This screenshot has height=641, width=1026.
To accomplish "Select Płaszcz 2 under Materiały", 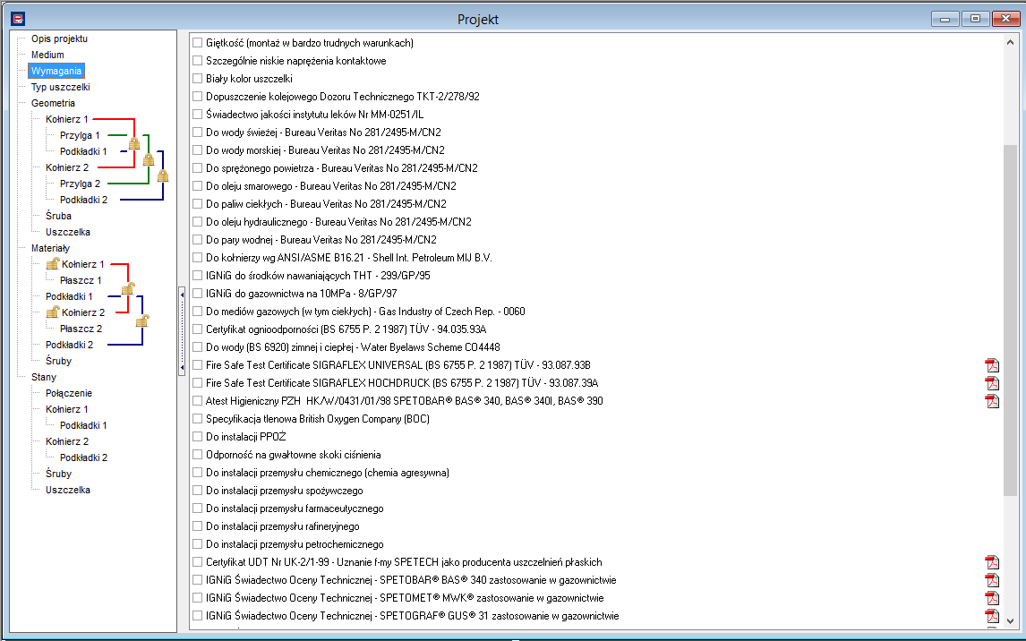I will (81, 329).
